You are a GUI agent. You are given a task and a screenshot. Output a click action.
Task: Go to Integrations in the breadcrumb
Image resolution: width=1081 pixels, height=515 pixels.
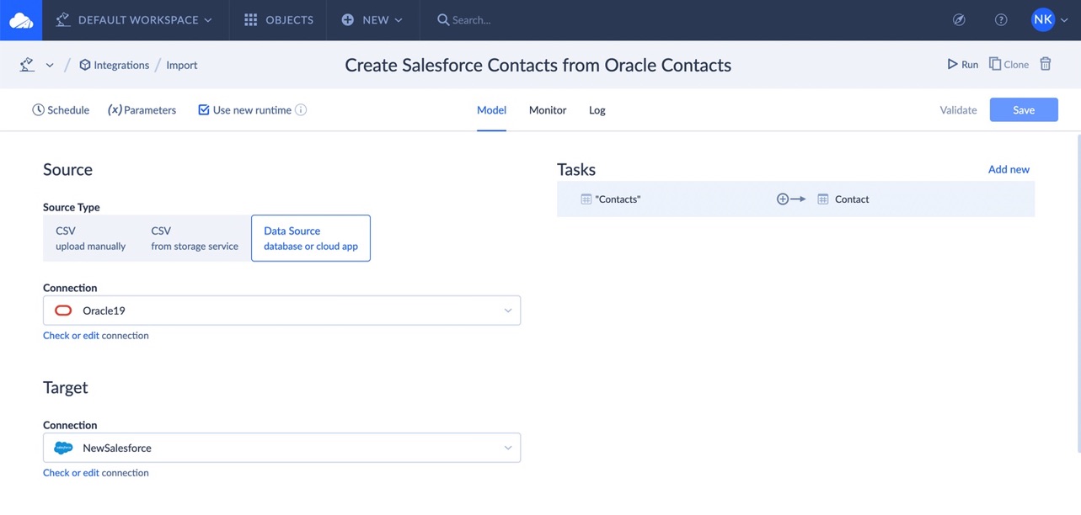pyautogui.click(x=121, y=65)
